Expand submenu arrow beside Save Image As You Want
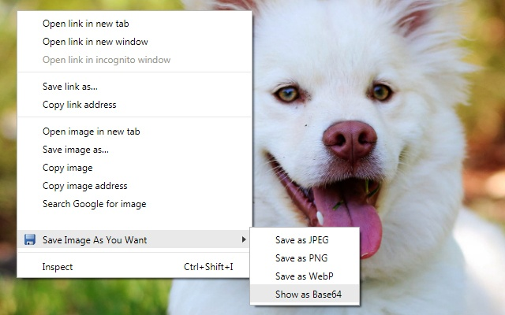The width and height of the screenshot is (505, 315). pyautogui.click(x=244, y=239)
